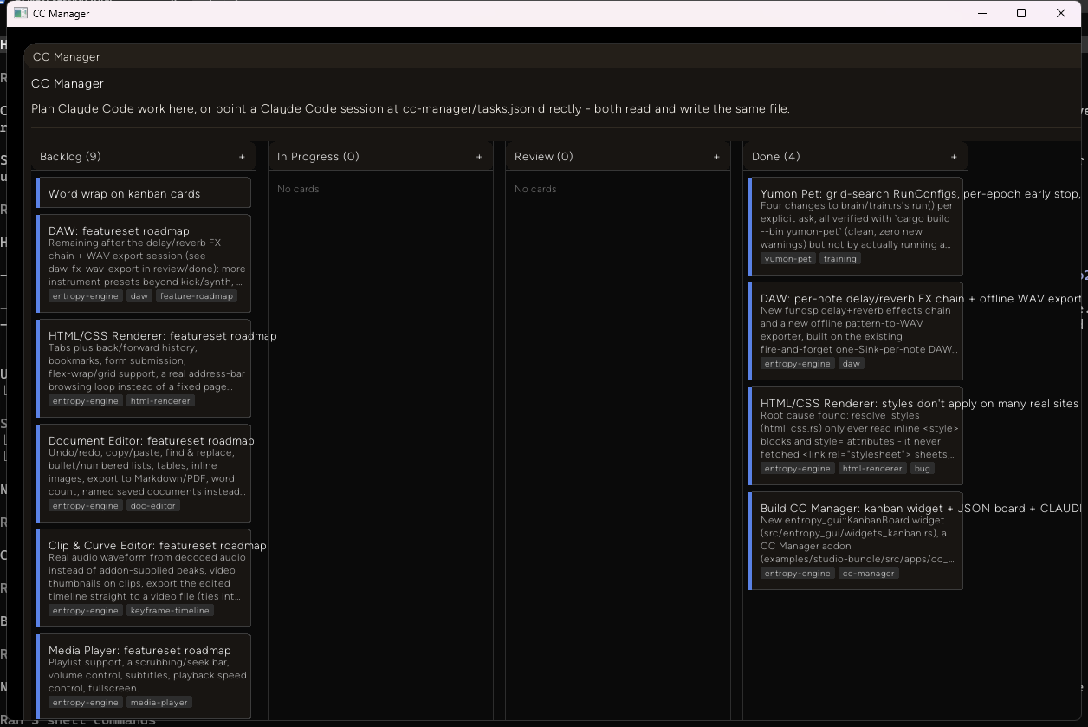Screen dimensions: 1088x727
Task: Click the html-renderer tag in Done column
Action: (x=872, y=469)
